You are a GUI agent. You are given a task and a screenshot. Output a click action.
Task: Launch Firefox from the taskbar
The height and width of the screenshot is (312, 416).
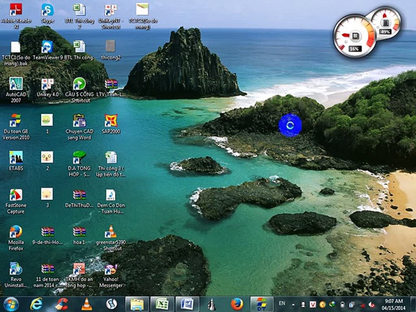(237, 304)
